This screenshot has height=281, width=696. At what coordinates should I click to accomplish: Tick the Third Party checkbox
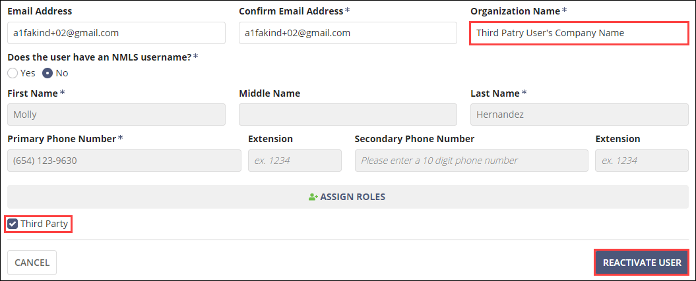(13, 224)
